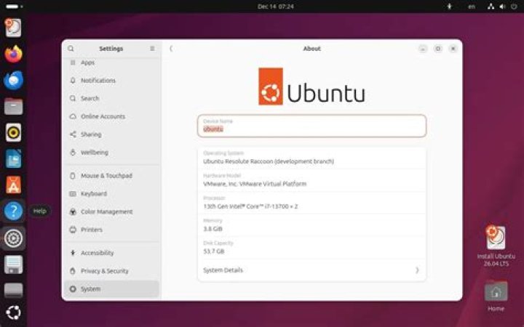The image size is (524, 327).
Task: Click the 53.7 GB disk capacity value
Action: point(213,251)
